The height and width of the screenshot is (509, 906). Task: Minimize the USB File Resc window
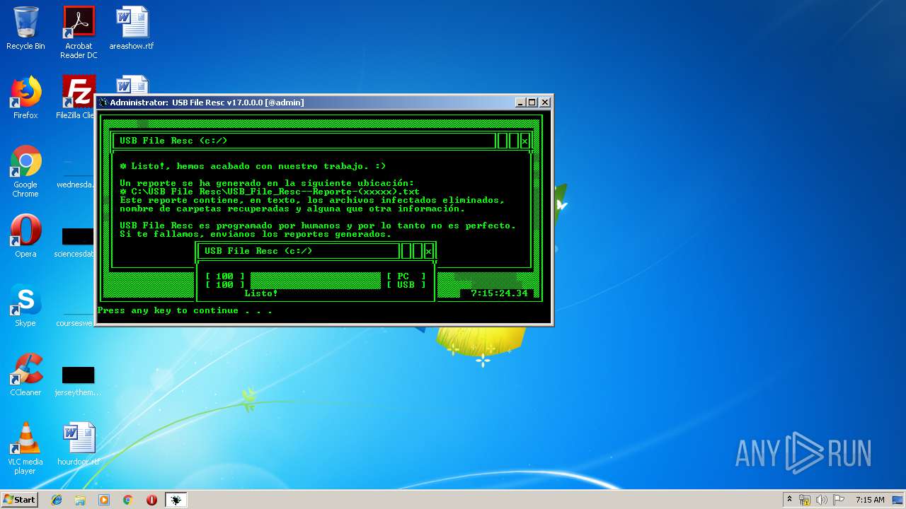tap(521, 103)
